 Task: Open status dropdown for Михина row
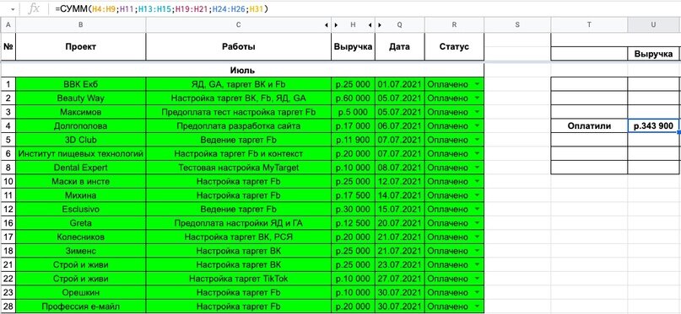pyautogui.click(x=478, y=195)
